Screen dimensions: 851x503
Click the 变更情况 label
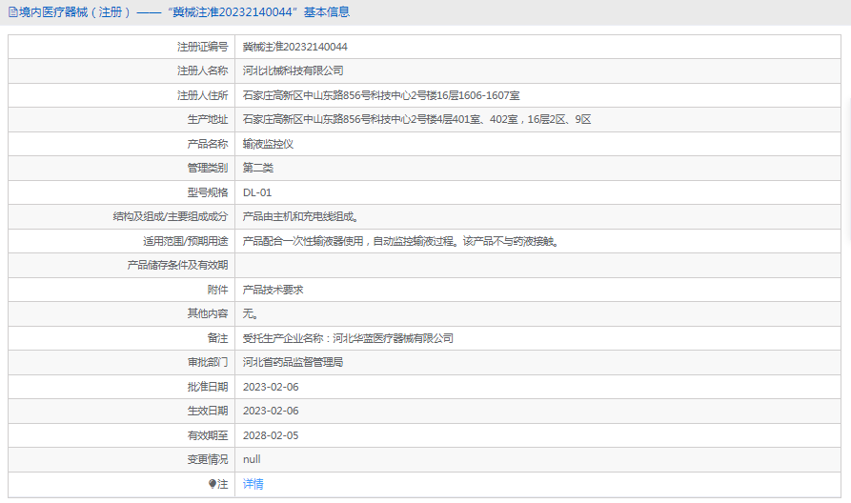tap(208, 459)
